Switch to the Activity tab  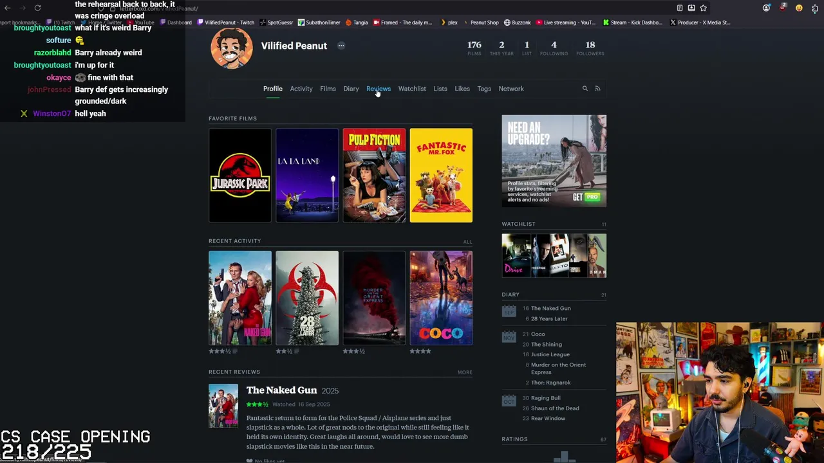click(x=301, y=89)
